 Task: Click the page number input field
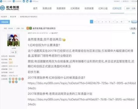click(x=126, y=22)
